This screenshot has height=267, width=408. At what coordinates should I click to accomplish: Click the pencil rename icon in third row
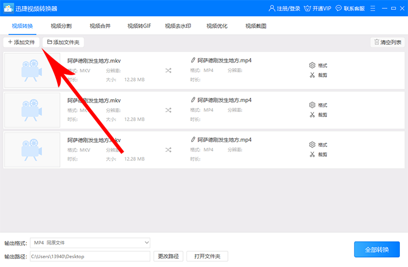(193, 139)
